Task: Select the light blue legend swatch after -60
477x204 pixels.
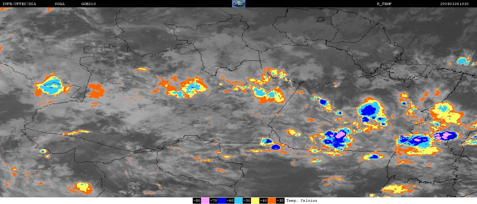Action: point(238,200)
